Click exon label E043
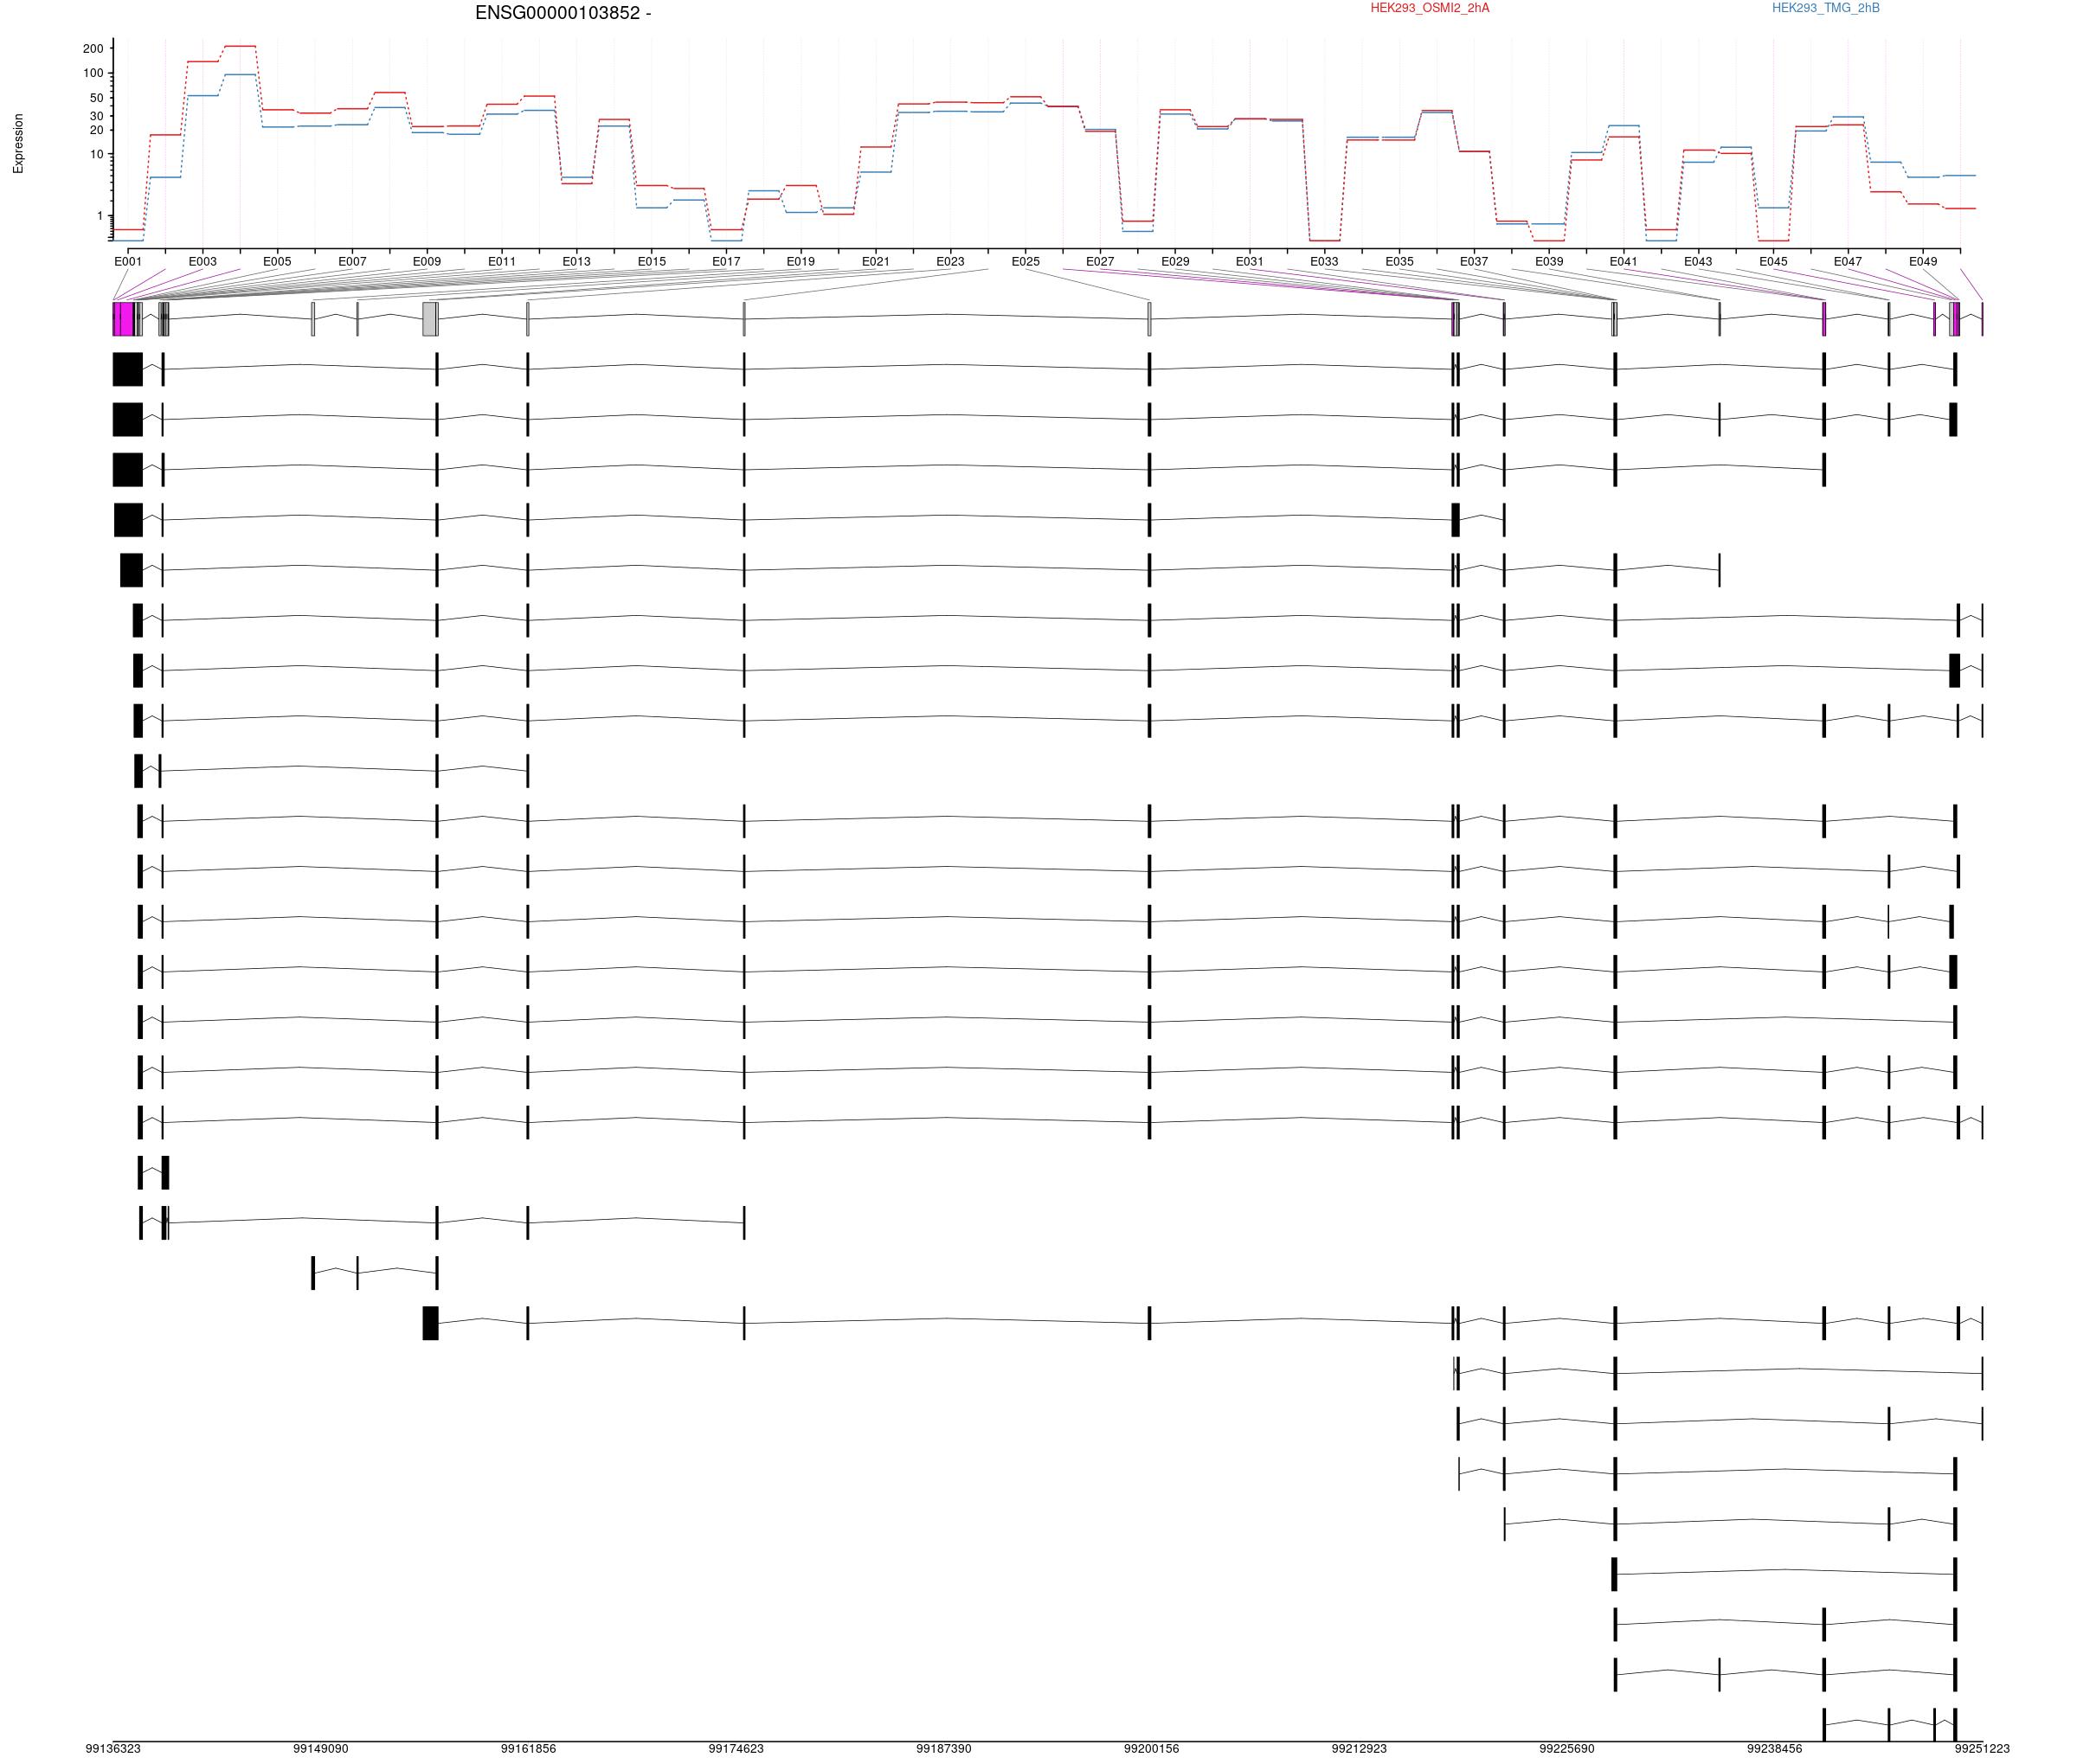2077x1764 pixels. 1698,262
